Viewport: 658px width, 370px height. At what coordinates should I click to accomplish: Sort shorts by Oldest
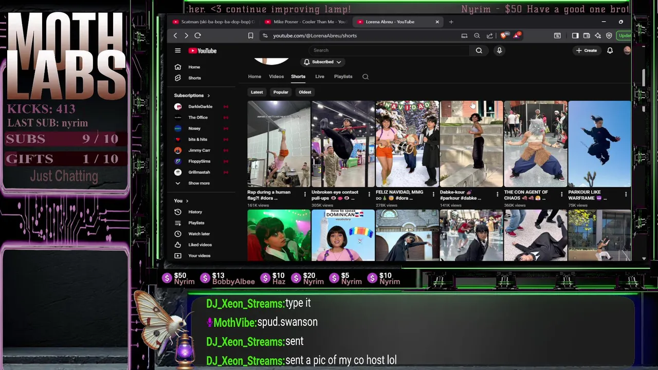pos(305,92)
